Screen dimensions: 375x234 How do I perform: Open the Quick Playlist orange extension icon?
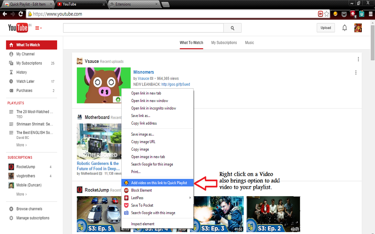click(x=336, y=14)
